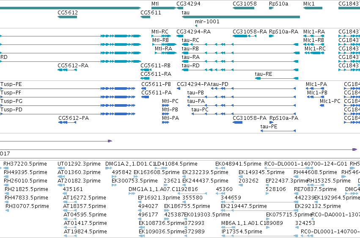Select the tau-PC protein label

click(200, 110)
